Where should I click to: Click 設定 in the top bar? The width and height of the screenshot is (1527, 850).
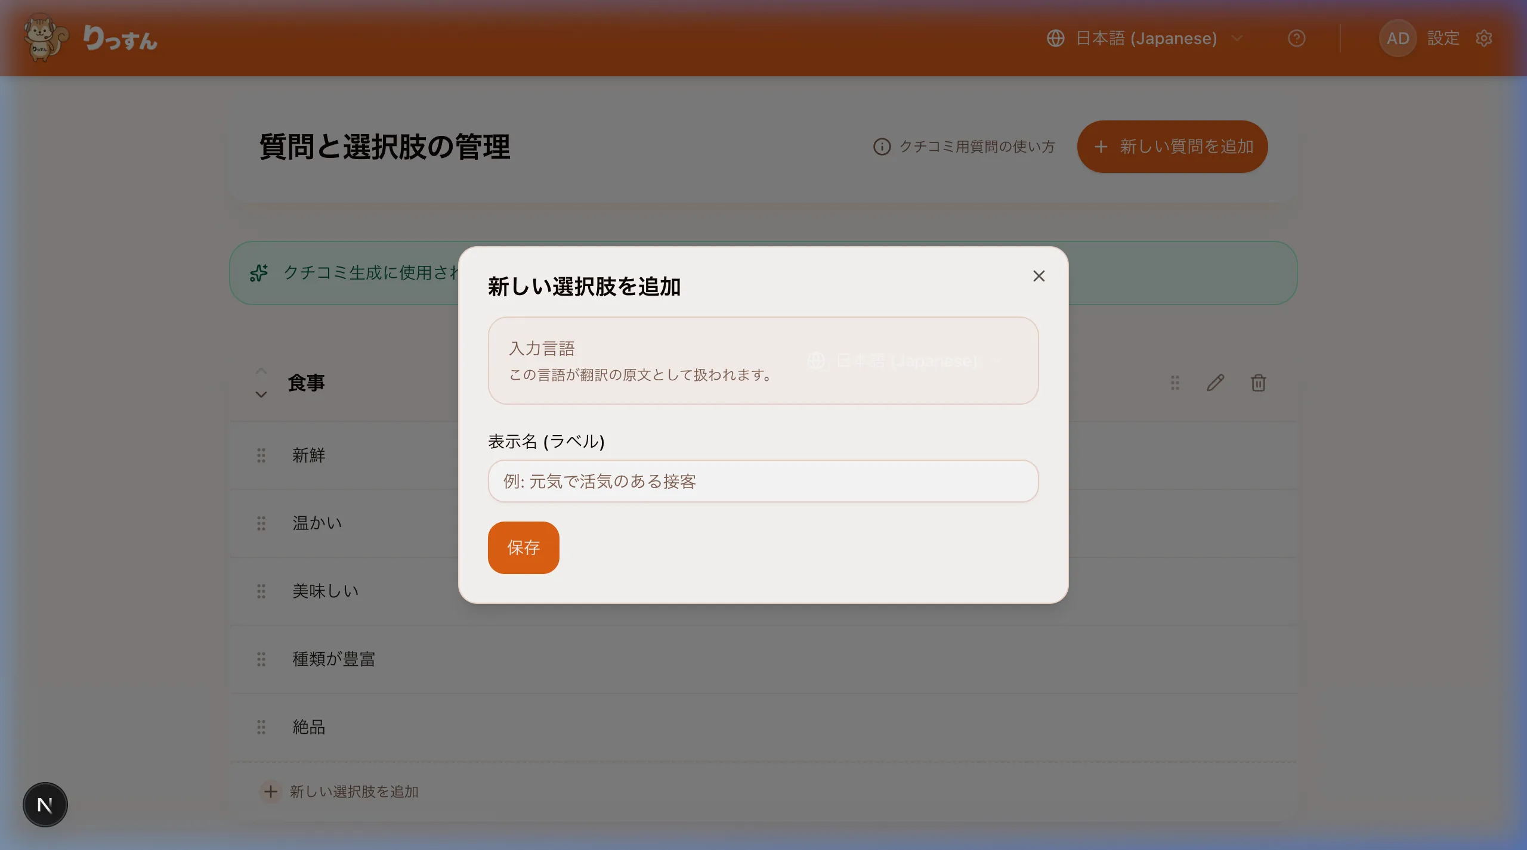[1444, 38]
